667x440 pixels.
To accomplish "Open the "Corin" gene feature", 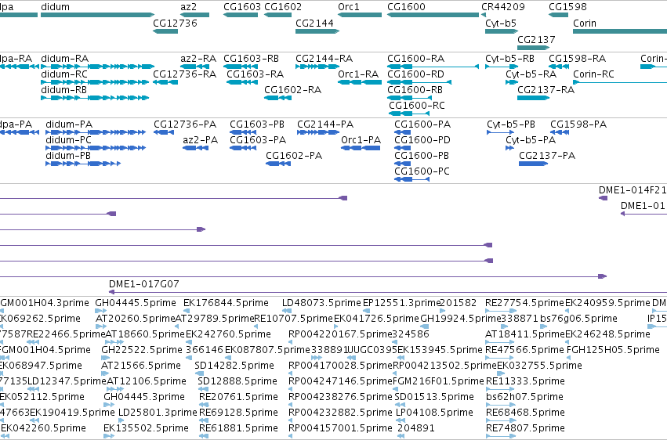I will 620,31.
